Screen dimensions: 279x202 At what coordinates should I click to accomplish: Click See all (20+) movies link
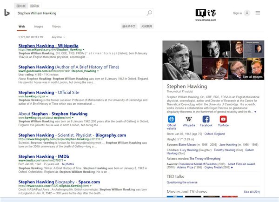252,192
